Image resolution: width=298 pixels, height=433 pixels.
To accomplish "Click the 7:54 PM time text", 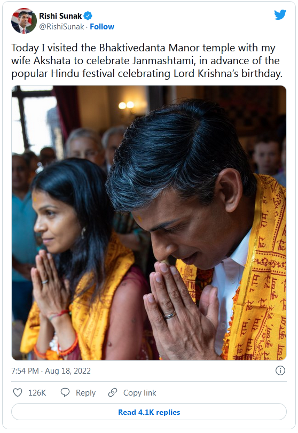I will 25,370.
